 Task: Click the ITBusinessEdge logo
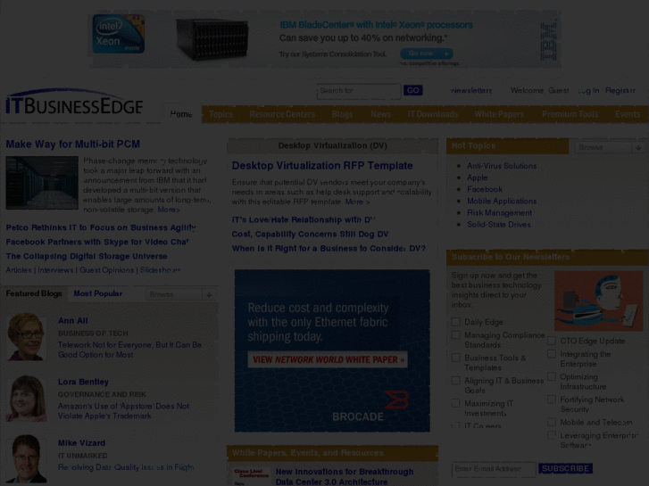(x=74, y=103)
